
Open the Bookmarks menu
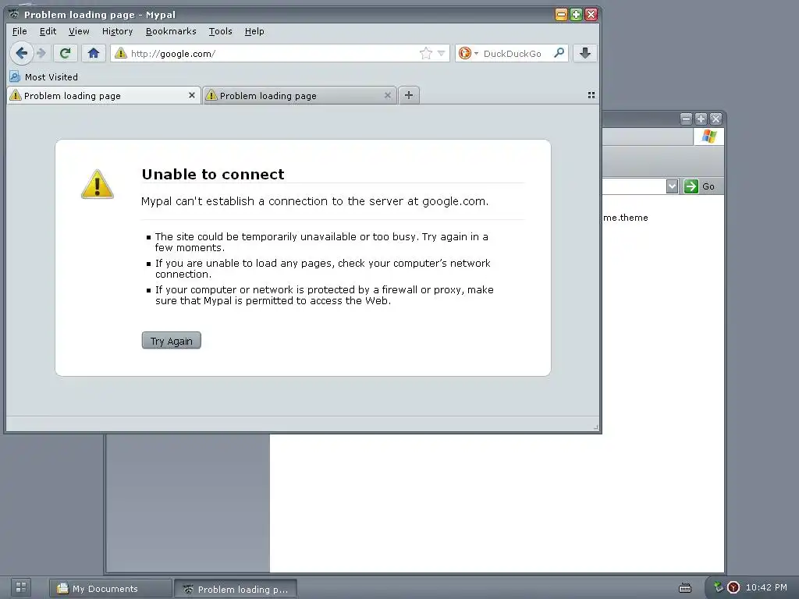171,31
